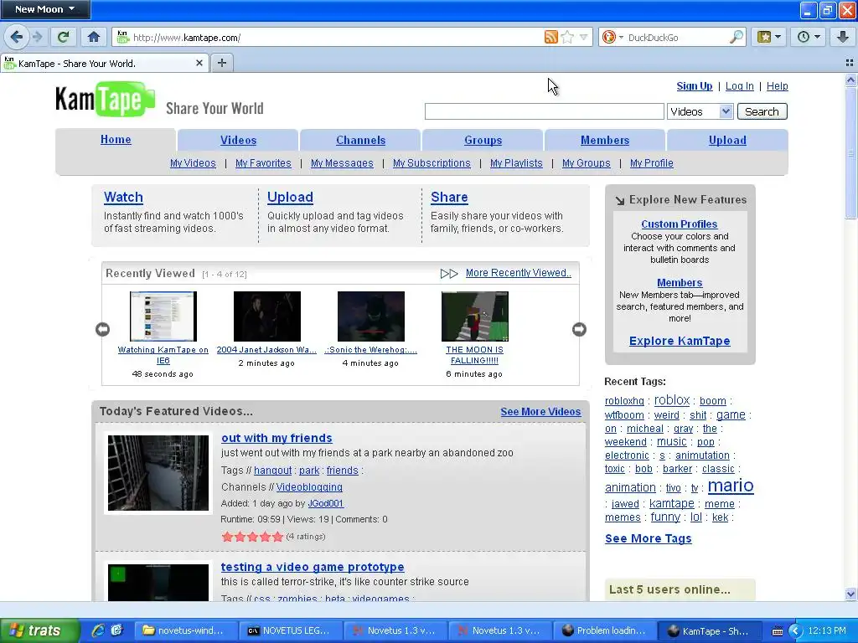Click the page scrollbar up arrow
Image resolution: width=858 pixels, height=643 pixels.
850,80
